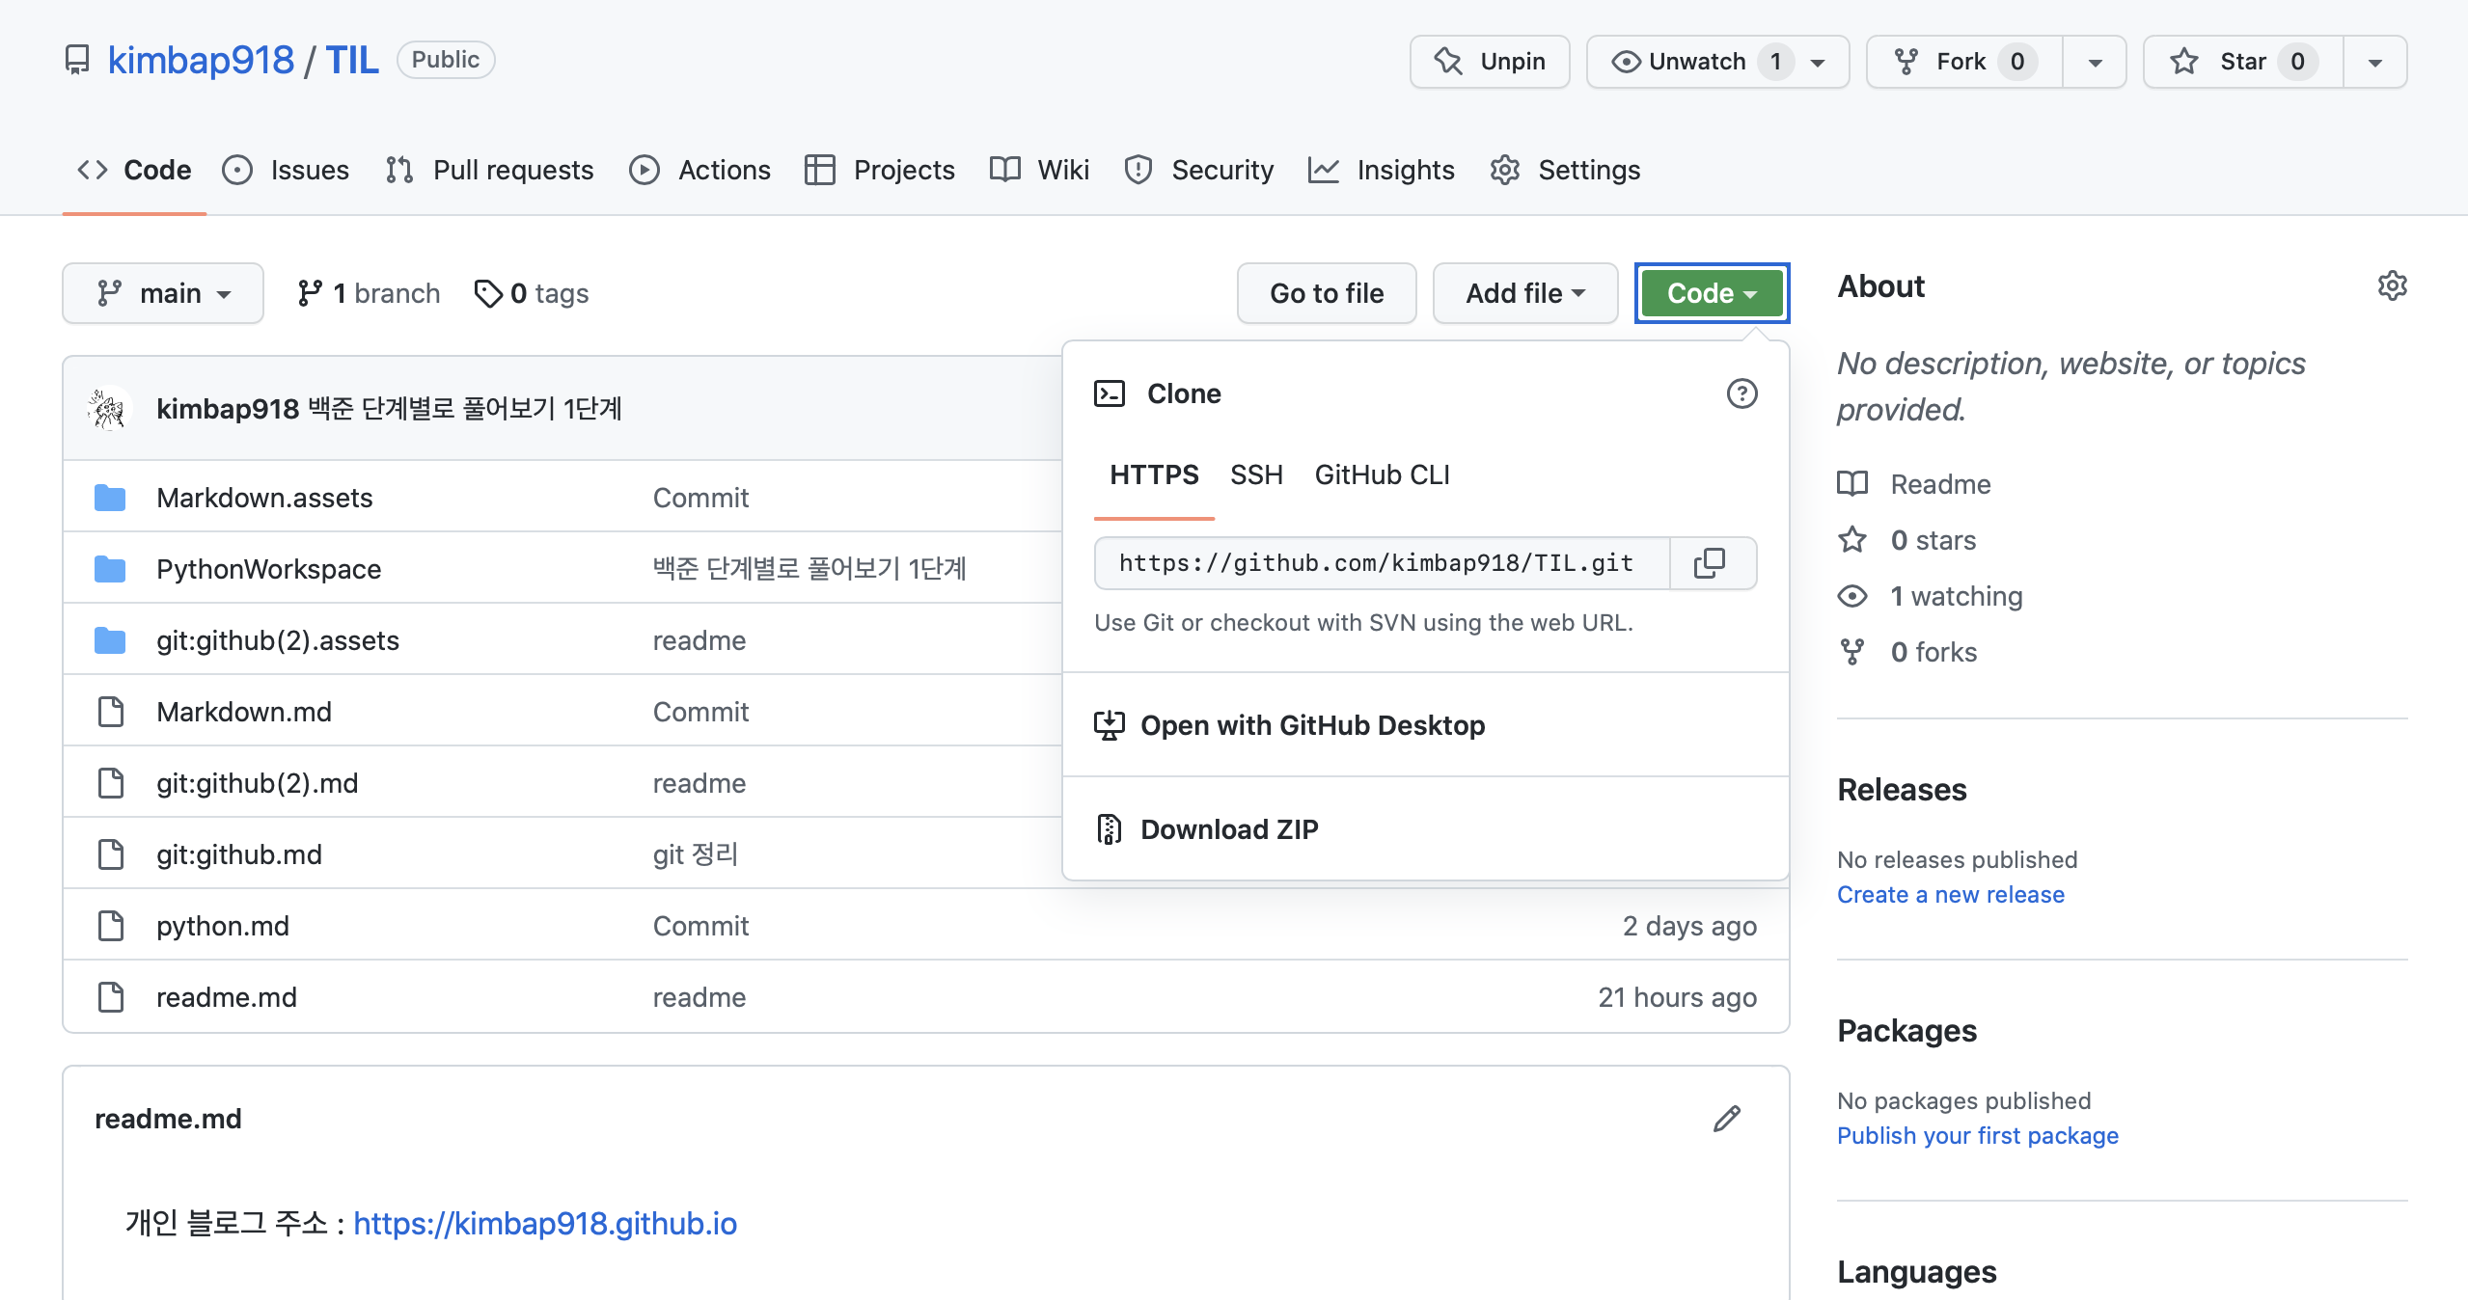Image resolution: width=2468 pixels, height=1300 pixels.
Task: Select the HTTPS clone tab
Action: point(1154,474)
